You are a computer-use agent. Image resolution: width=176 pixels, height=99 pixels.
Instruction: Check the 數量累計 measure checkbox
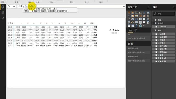(156, 61)
